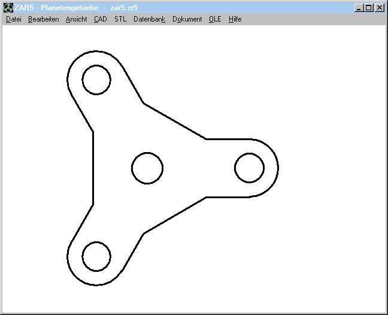Screen dimensions: 388x315
Task: Open the STL menu
Action: tap(120, 19)
